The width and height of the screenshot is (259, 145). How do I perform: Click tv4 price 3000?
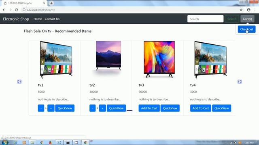(x=193, y=92)
